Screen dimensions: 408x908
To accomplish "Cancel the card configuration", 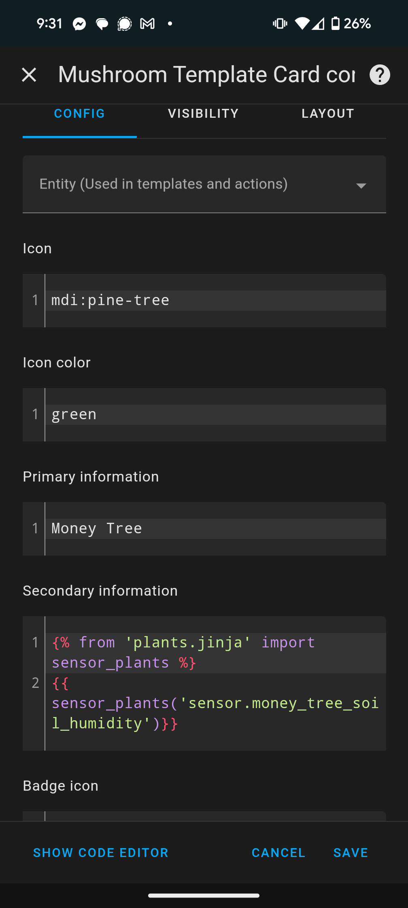I will coord(278,853).
